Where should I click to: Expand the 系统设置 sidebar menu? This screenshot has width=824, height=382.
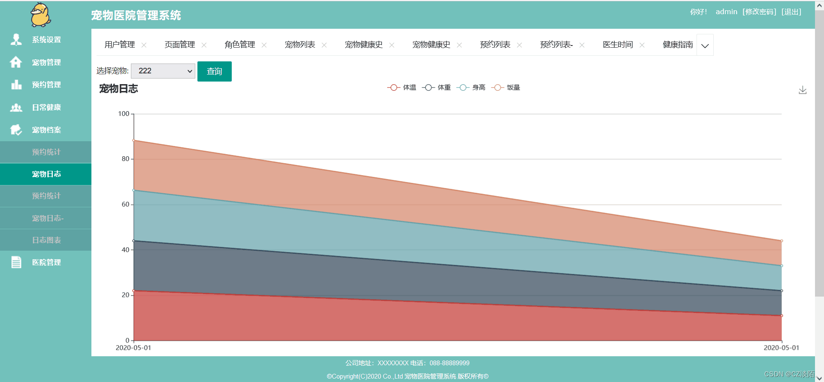point(45,39)
